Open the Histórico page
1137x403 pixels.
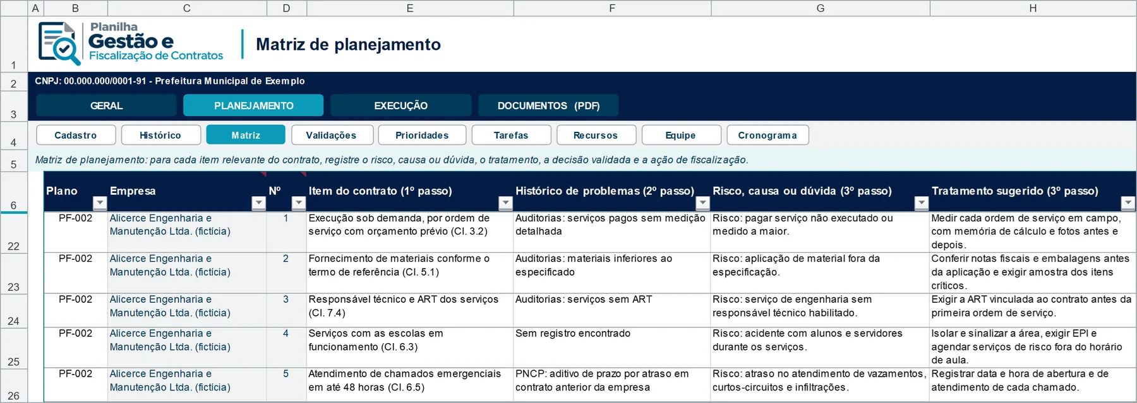click(160, 135)
